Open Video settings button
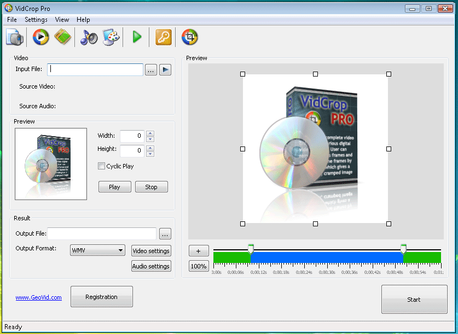The height and width of the screenshot is (334, 458). click(151, 250)
